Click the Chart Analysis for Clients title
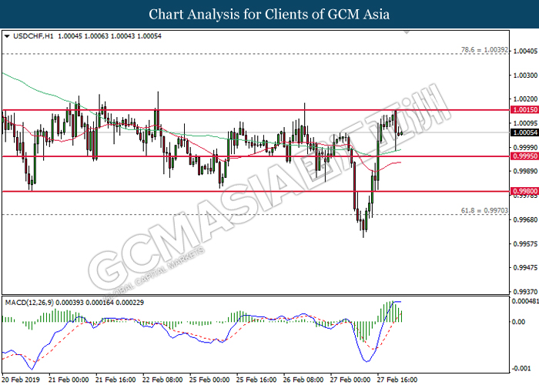539x385 pixels. tap(269, 14)
